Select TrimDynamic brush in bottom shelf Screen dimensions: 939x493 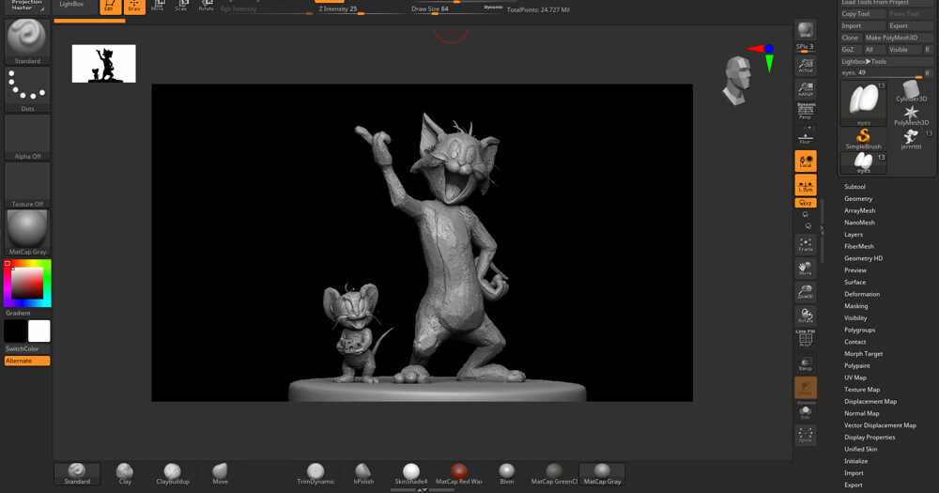316,474
